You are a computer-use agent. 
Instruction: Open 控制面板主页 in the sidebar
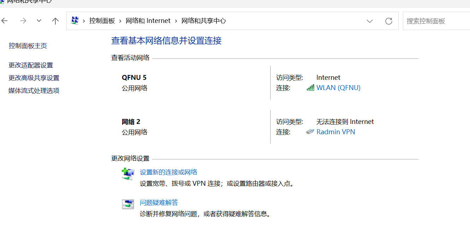28,46
